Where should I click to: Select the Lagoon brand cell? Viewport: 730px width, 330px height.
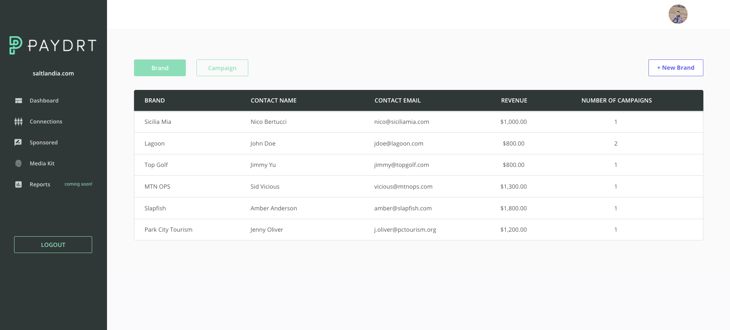[x=155, y=144]
